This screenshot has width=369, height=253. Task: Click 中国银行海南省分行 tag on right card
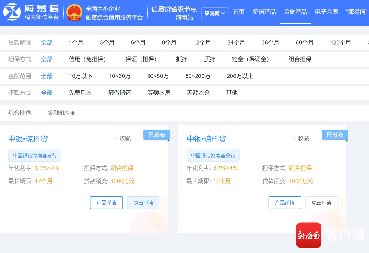pos(213,155)
